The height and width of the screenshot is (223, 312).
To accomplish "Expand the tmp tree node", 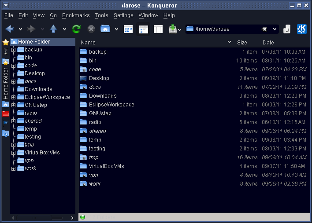I will click(13, 145).
